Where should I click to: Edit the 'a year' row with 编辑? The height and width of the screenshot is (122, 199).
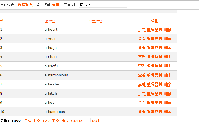pos(151,38)
